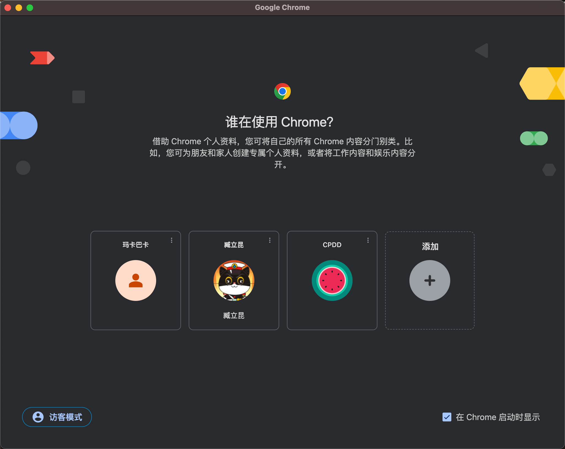Open three-dot menu on 玛卡巴卡 card
This screenshot has width=565, height=449.
pyautogui.click(x=172, y=240)
